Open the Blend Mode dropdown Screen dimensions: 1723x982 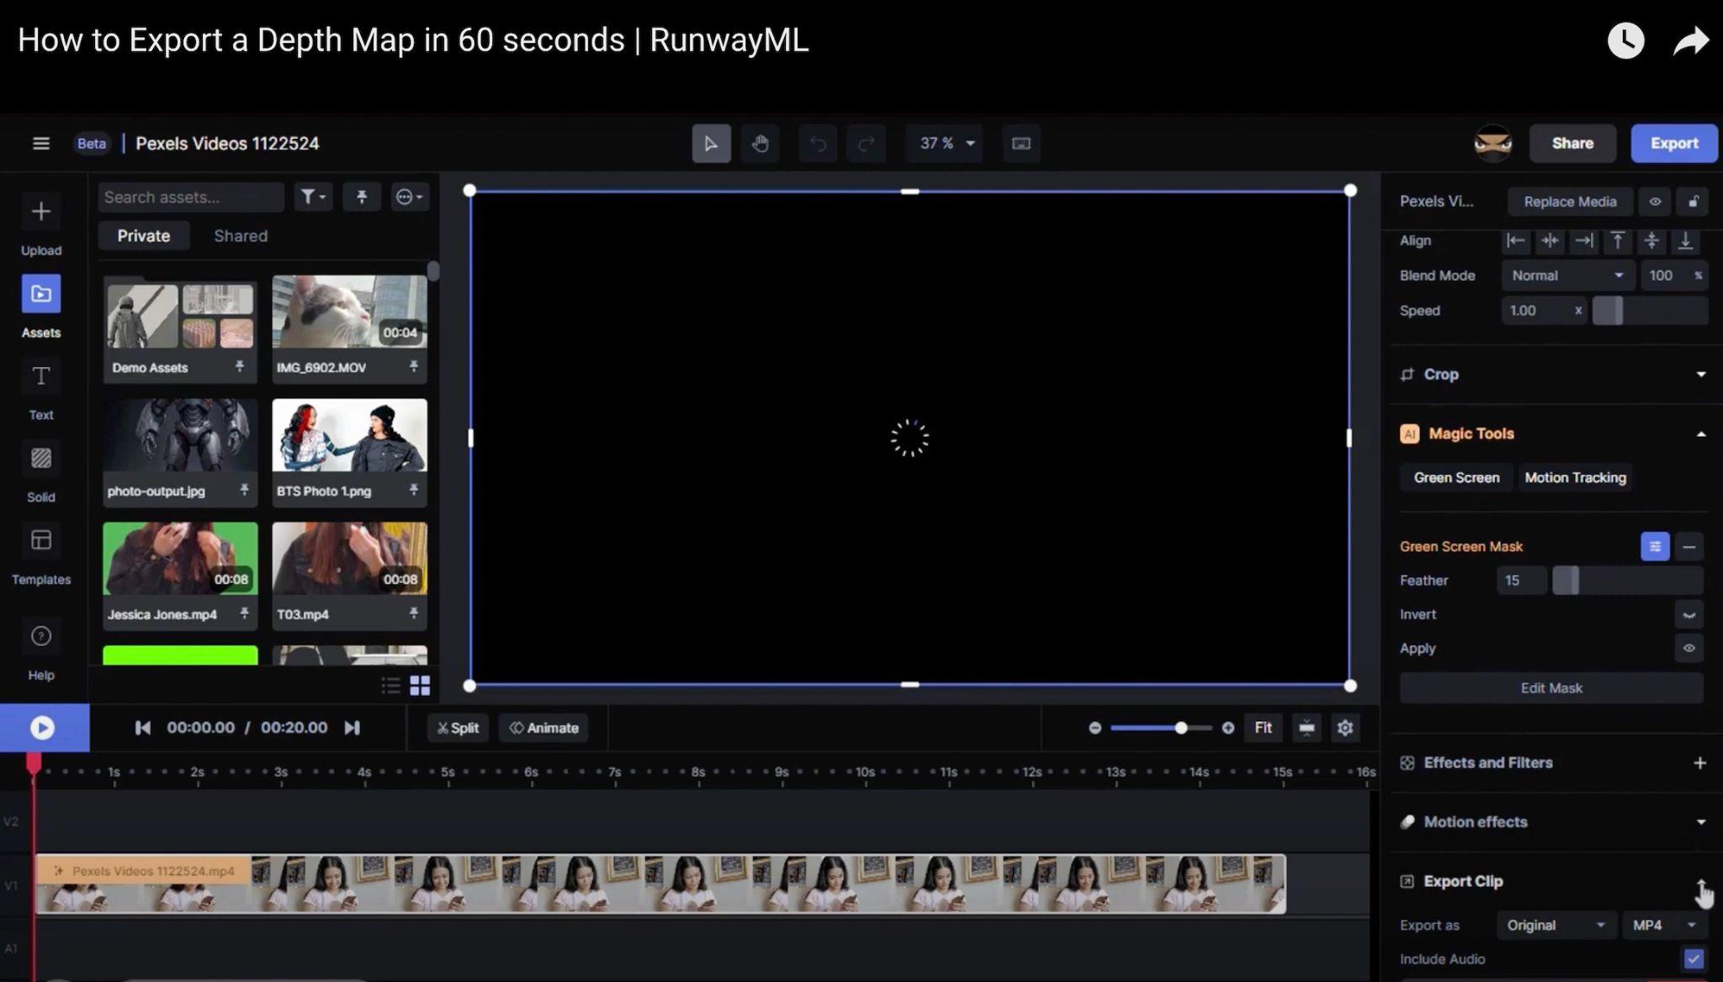tap(1567, 275)
